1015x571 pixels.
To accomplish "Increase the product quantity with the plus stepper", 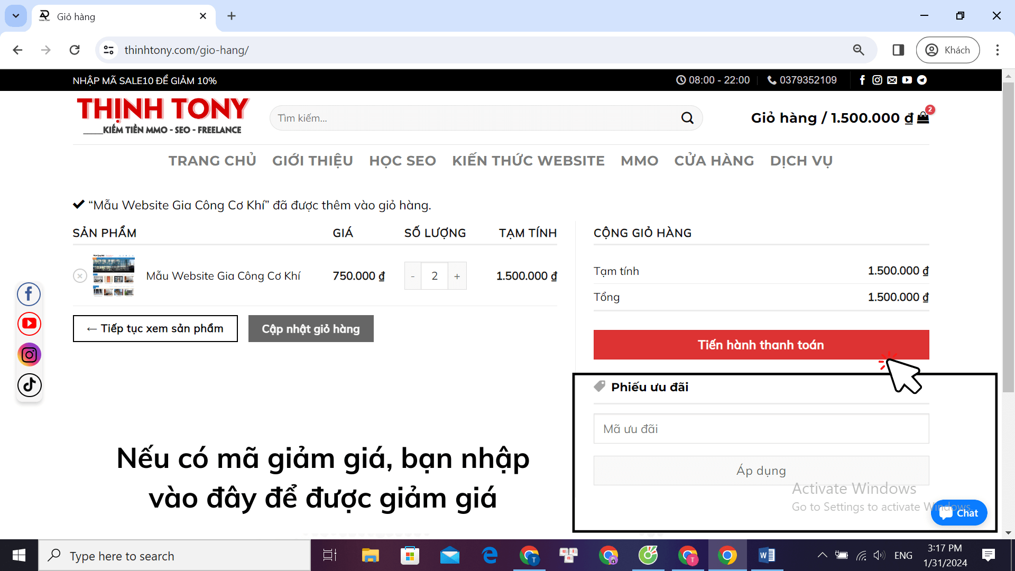I will click(457, 275).
